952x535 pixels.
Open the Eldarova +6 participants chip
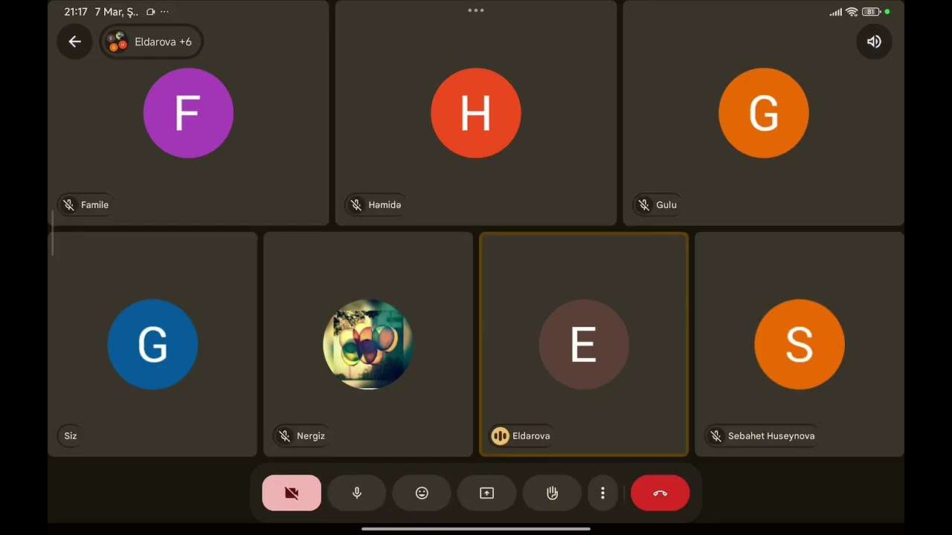tap(151, 42)
